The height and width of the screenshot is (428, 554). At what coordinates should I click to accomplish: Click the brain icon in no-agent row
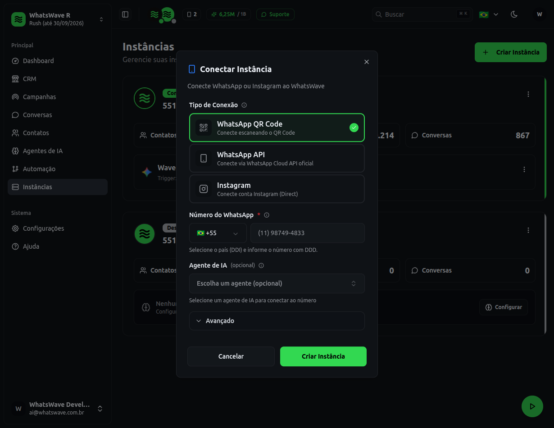tap(145, 308)
